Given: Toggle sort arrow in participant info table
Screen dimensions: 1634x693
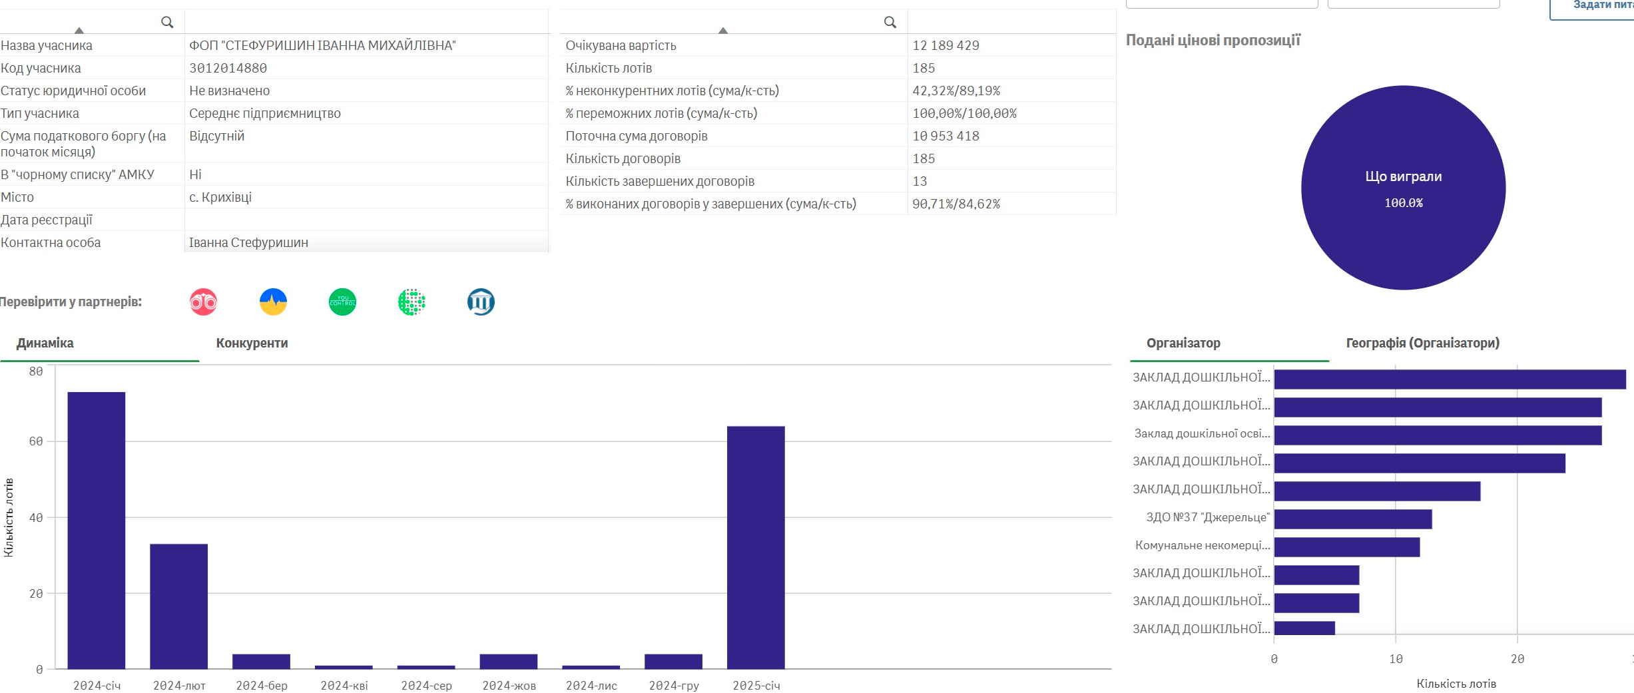Looking at the screenshot, I should (79, 30).
